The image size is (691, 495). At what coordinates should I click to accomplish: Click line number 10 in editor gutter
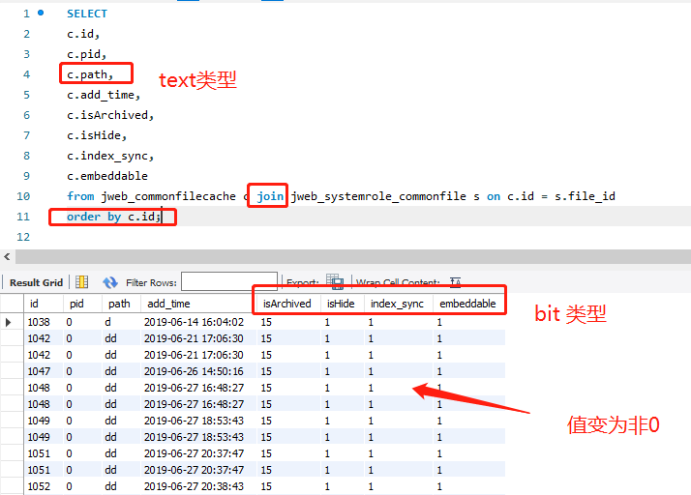tap(25, 196)
